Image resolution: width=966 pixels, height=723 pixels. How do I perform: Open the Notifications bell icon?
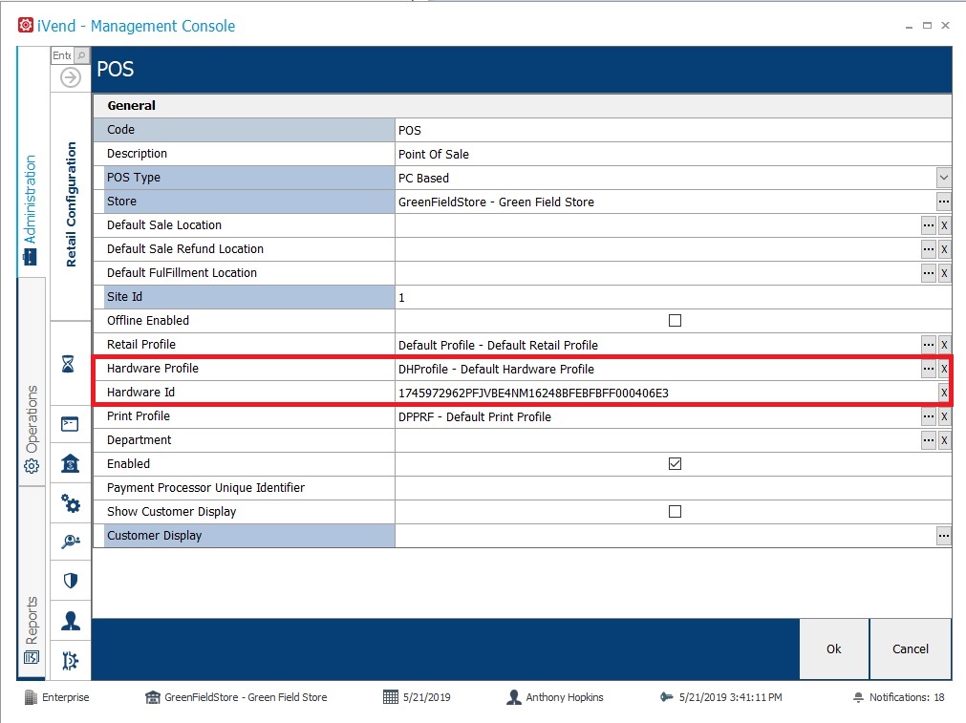click(x=858, y=698)
